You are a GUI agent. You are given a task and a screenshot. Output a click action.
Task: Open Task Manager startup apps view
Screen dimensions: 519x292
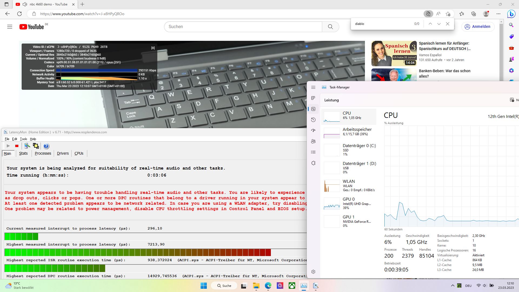[313, 131]
